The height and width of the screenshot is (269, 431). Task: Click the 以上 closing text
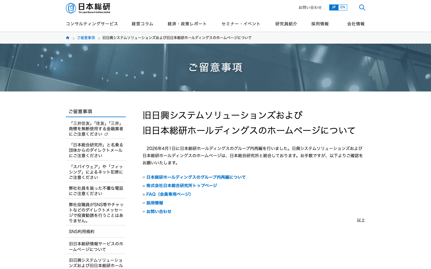click(x=361, y=220)
